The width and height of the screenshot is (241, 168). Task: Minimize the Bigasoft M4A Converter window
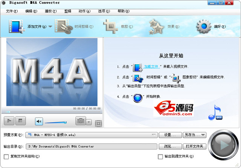tap(212, 3)
